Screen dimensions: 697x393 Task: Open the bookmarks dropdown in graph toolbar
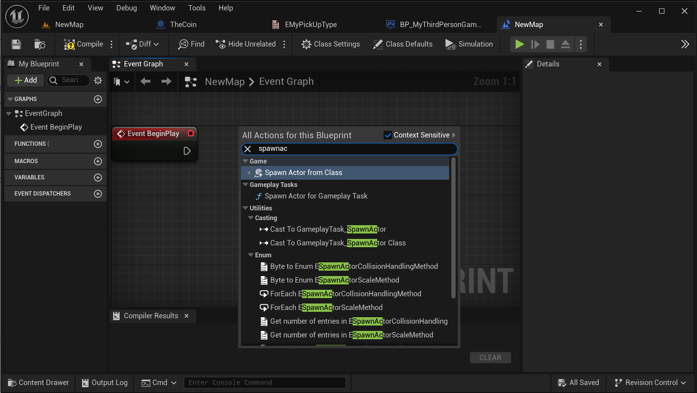pyautogui.click(x=121, y=82)
